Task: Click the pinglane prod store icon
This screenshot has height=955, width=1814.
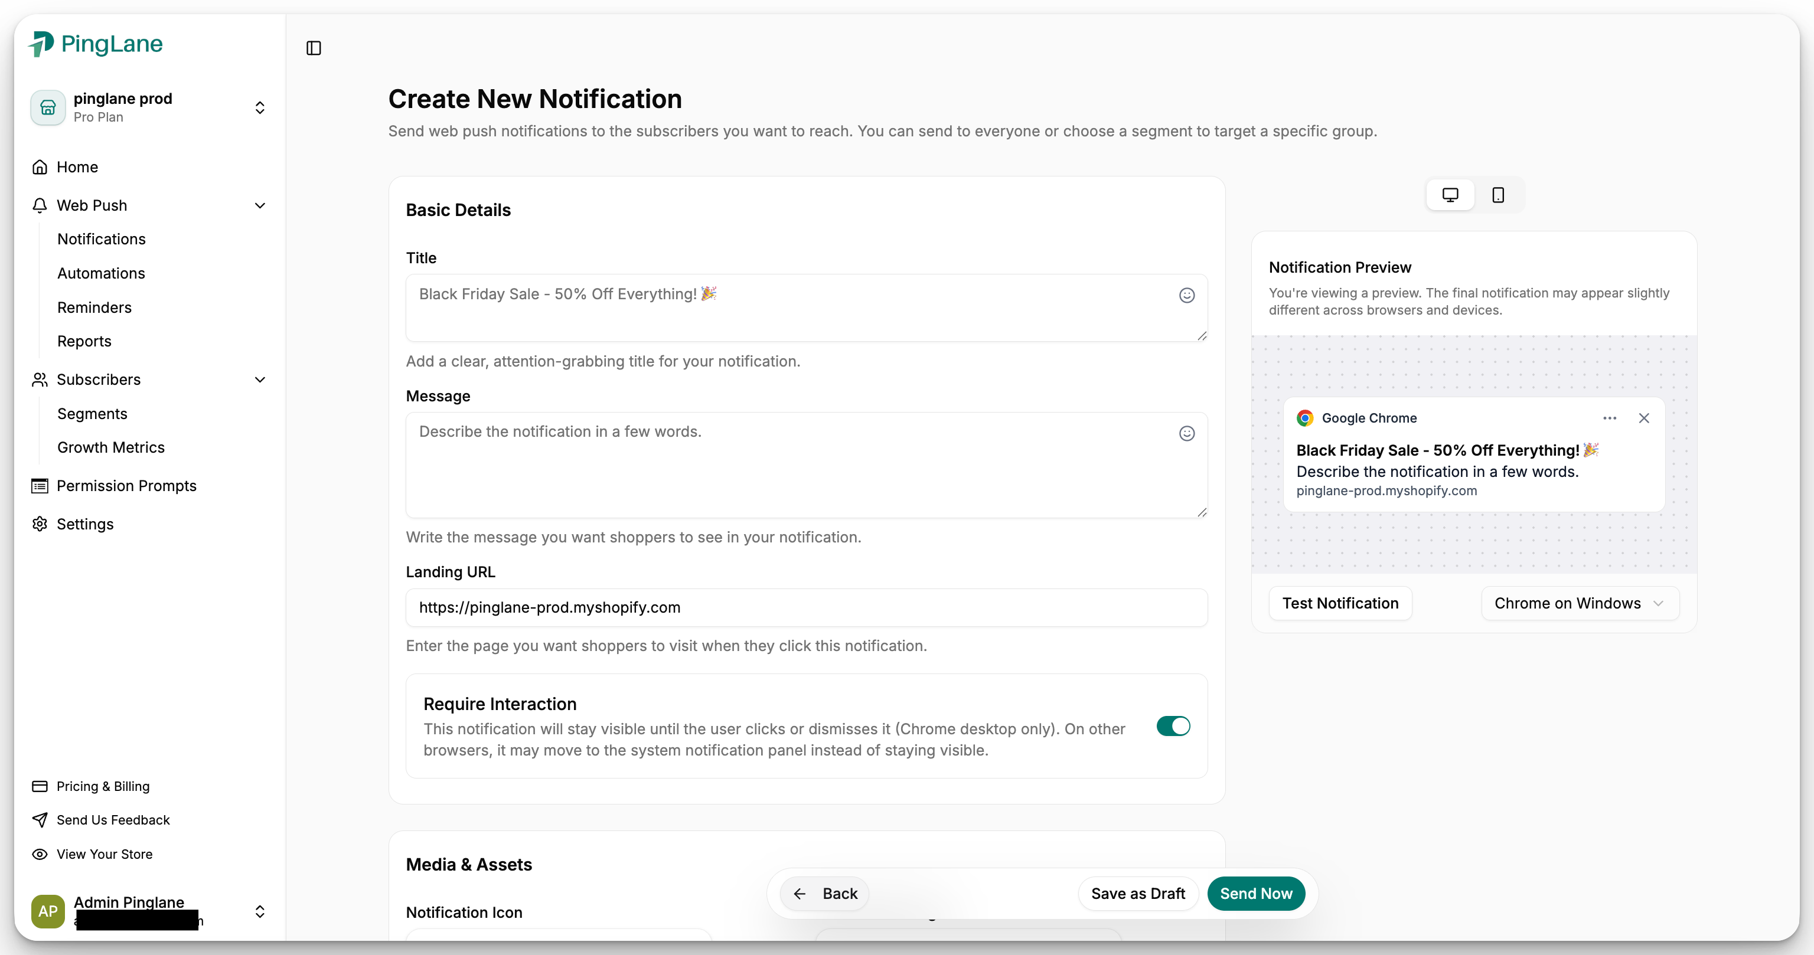Action: 48,107
